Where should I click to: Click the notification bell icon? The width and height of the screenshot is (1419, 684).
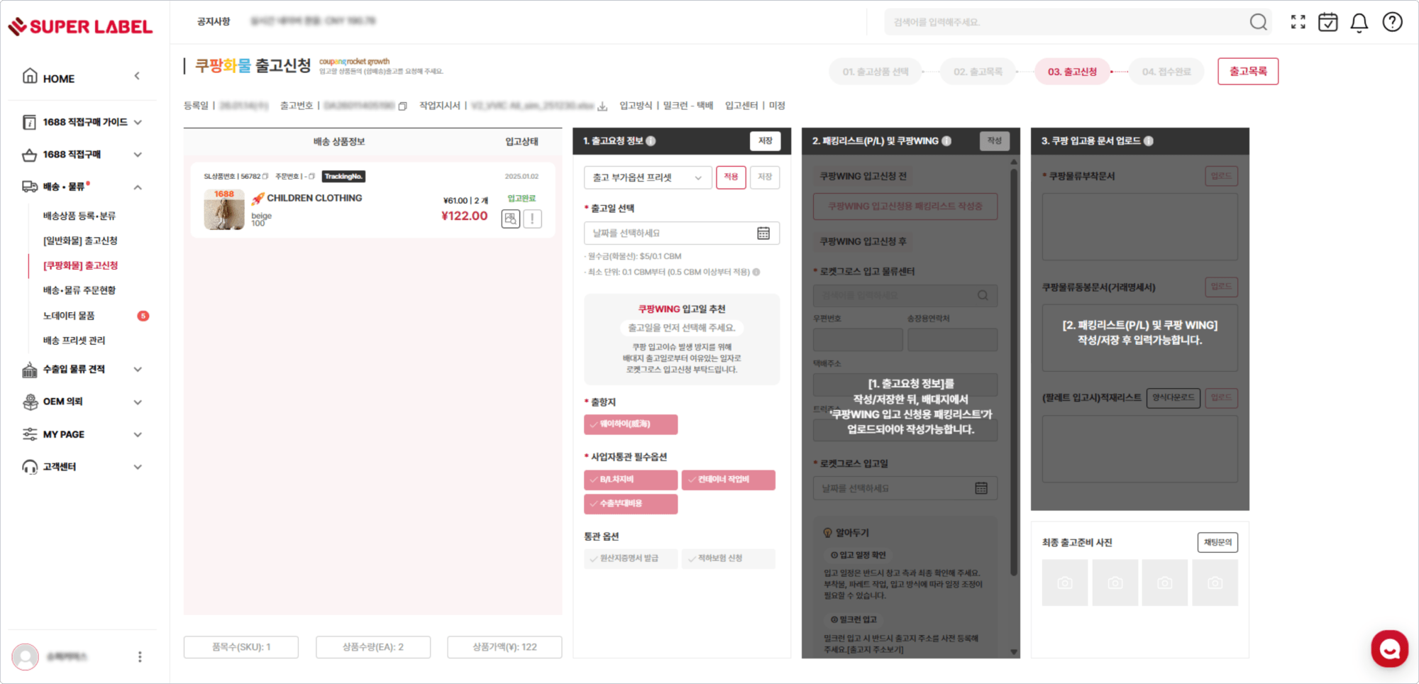[x=1359, y=23]
